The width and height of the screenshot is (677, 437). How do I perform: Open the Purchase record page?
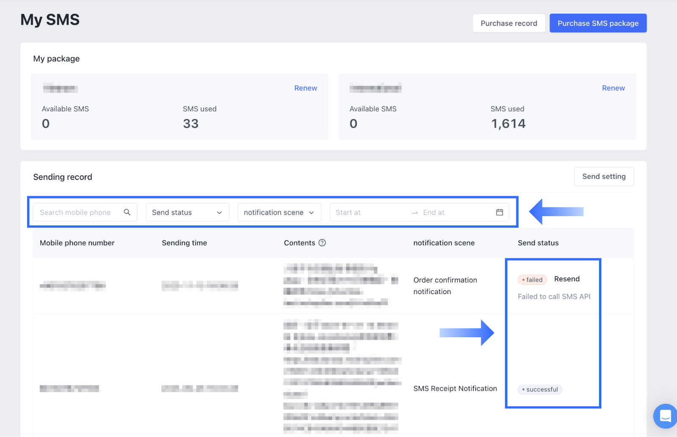point(509,23)
